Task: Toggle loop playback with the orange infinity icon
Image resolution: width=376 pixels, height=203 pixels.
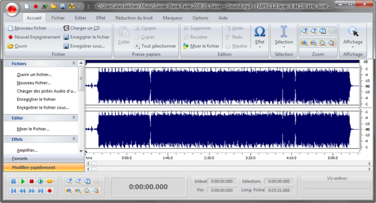Action: [x=50, y=181]
